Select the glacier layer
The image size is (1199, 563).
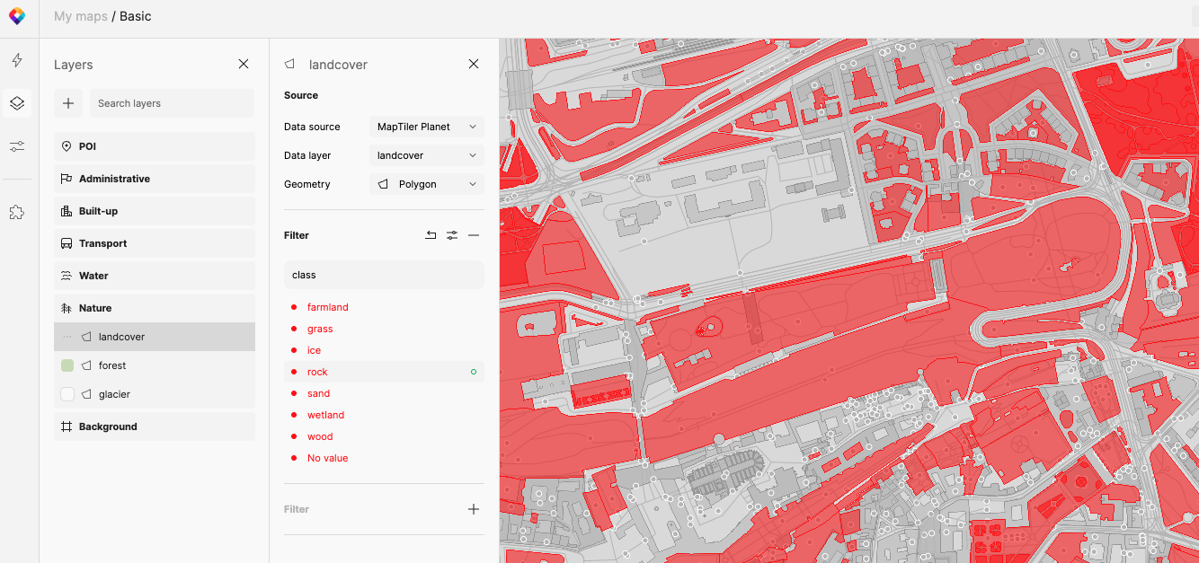(115, 394)
